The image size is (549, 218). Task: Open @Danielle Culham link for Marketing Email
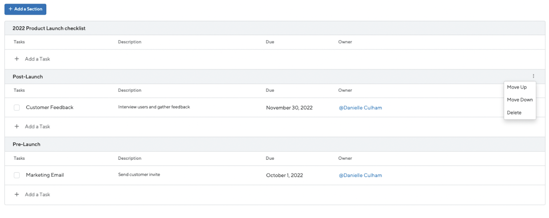pos(360,175)
